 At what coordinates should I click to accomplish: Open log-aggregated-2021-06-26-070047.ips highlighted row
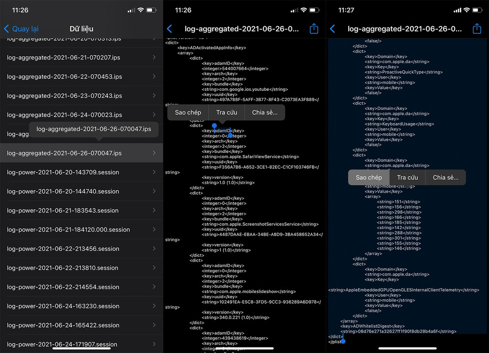[x=64, y=153]
